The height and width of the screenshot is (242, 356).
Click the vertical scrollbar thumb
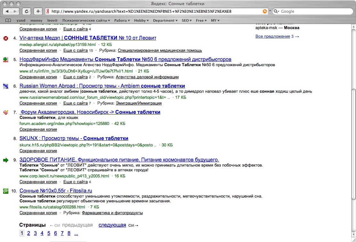point(353,144)
